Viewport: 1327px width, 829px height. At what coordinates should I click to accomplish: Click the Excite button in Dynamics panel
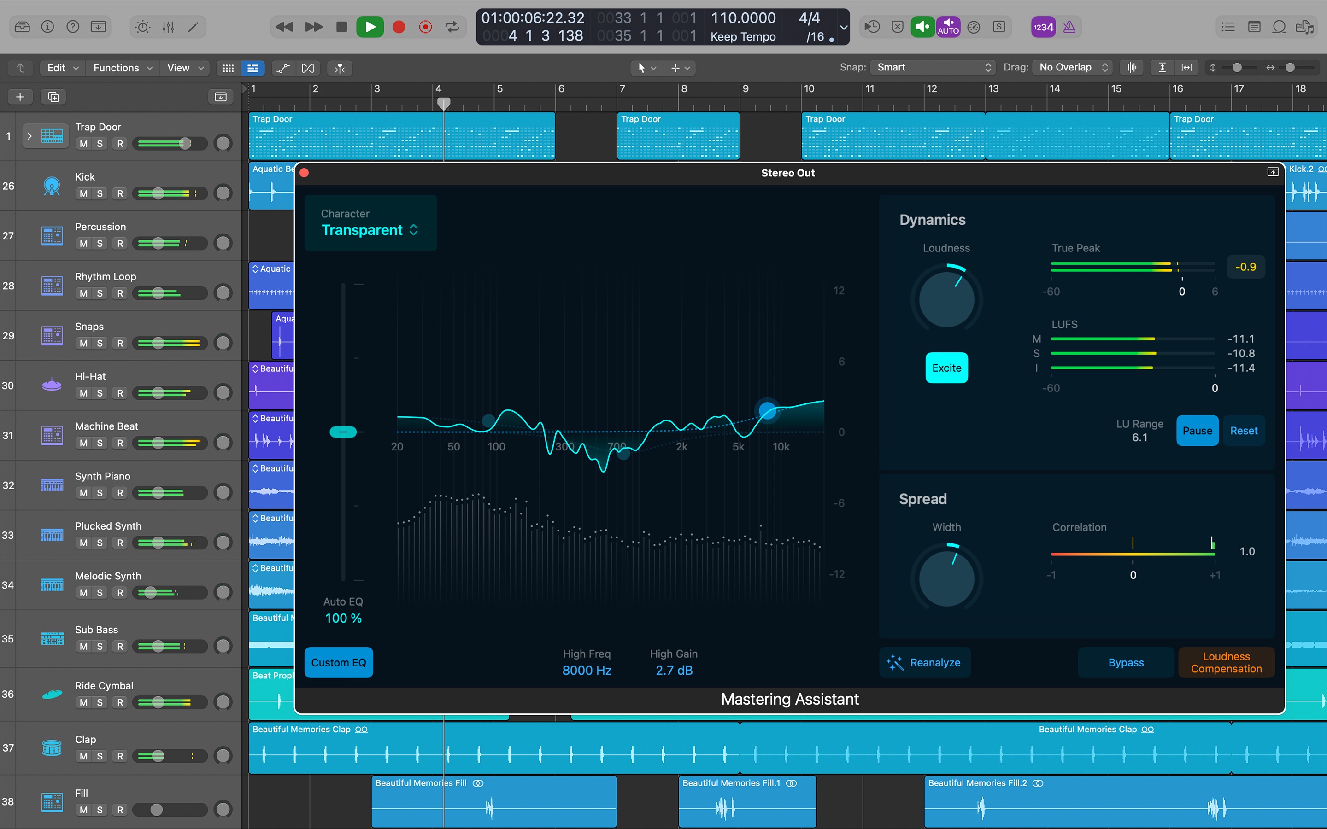pos(946,367)
